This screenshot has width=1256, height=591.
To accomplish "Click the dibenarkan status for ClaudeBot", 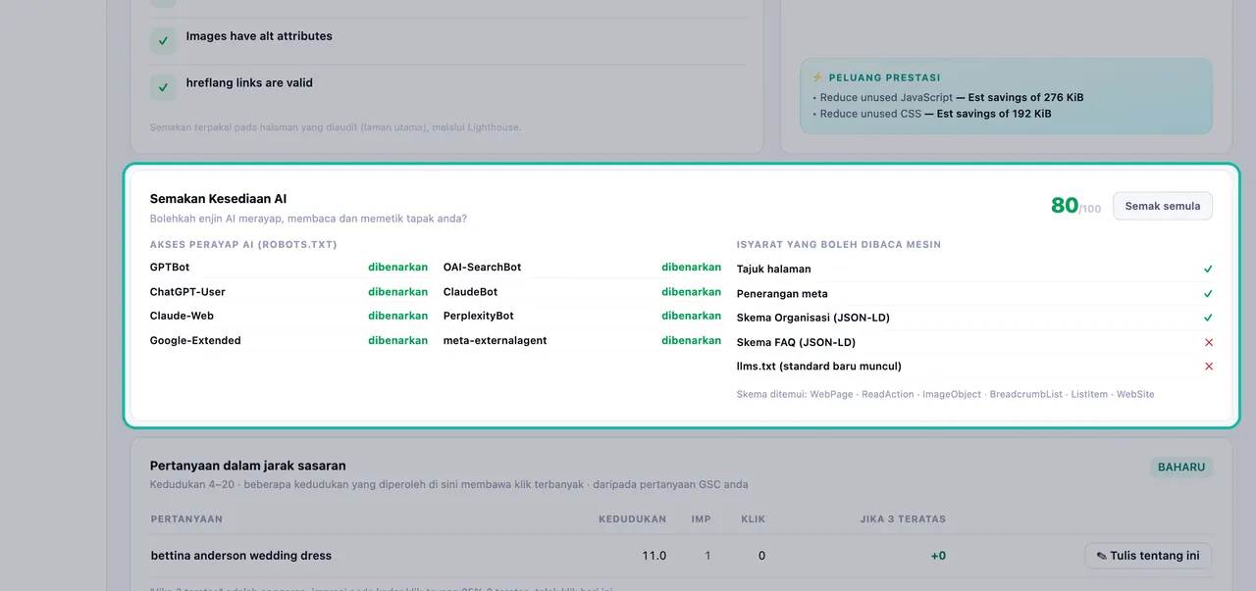I will click(692, 292).
